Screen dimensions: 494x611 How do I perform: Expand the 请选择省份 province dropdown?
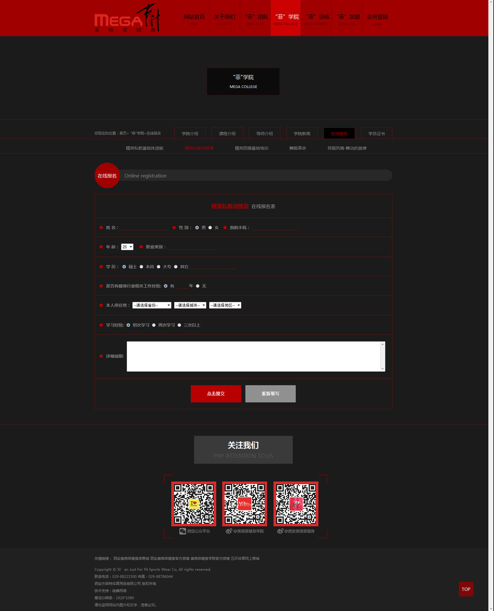click(x=151, y=305)
